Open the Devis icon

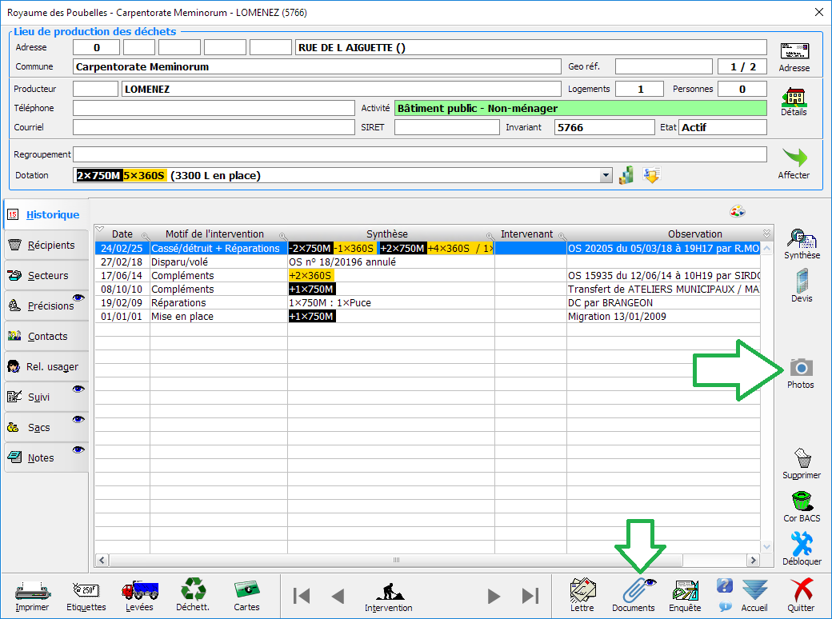(801, 282)
